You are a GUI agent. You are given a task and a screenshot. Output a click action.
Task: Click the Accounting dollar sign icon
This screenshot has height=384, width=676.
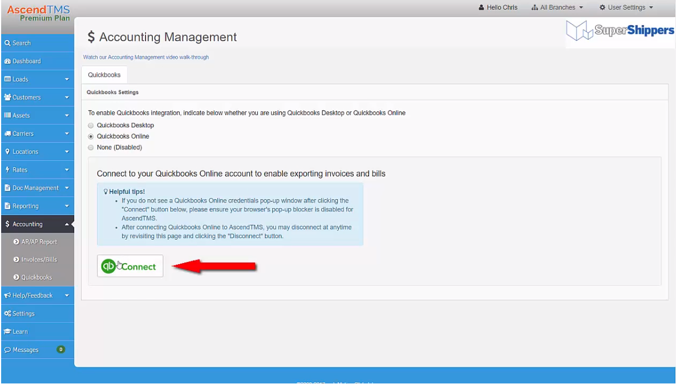[7, 224]
